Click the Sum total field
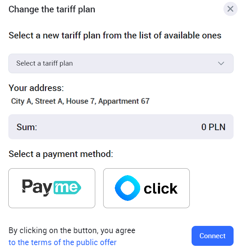243x252 pixels. 121,127
